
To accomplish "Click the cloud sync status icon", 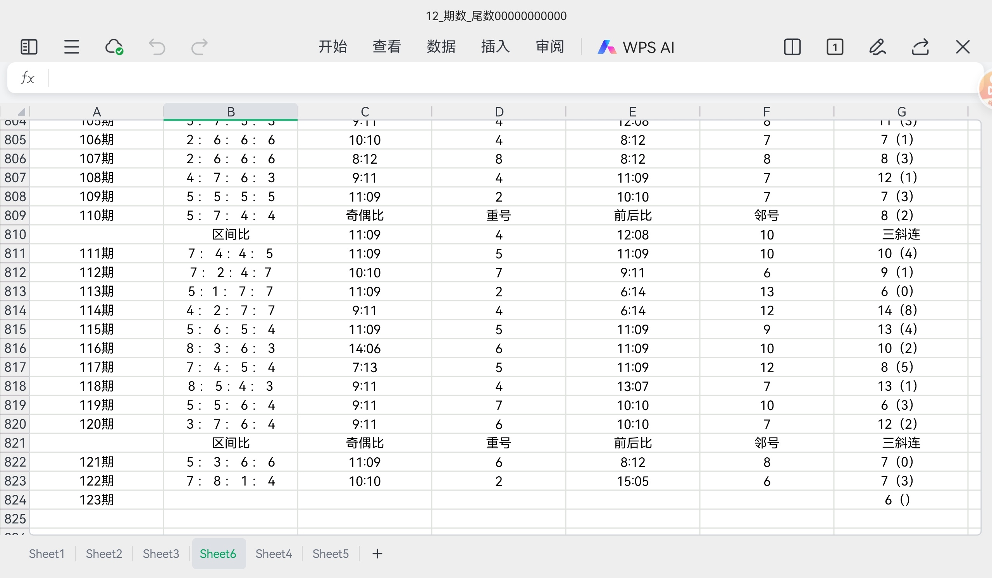I will point(114,47).
